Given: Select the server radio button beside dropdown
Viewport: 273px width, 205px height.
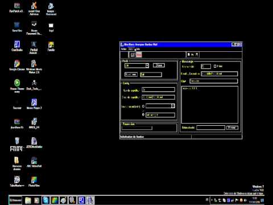Looking at the screenshot, I should tap(143, 106).
